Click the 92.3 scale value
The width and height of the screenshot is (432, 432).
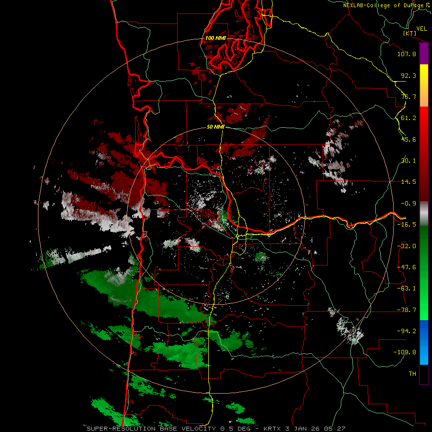[408, 75]
